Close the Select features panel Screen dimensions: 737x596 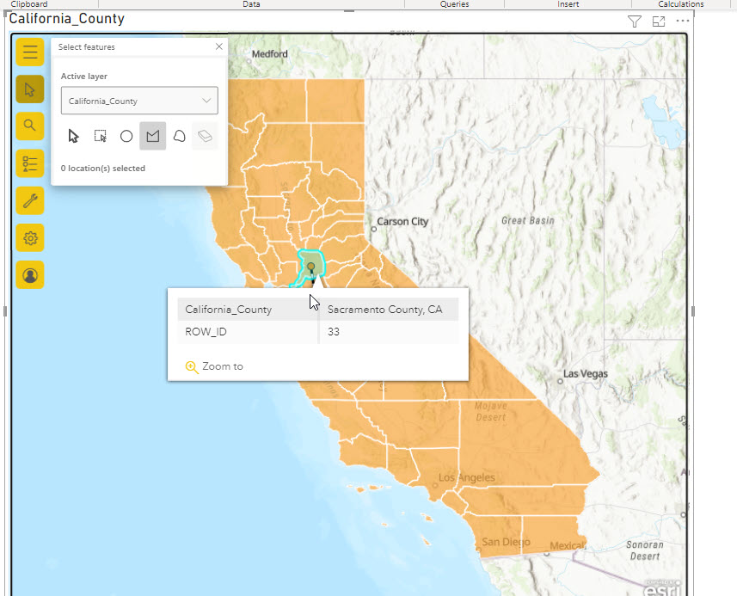point(218,46)
